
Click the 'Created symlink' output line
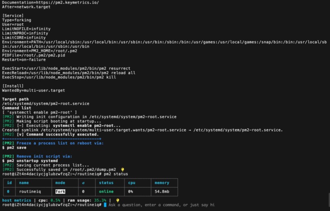point(142,130)
